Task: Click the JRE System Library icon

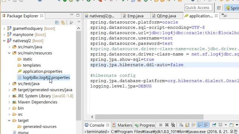Action: 14,96
